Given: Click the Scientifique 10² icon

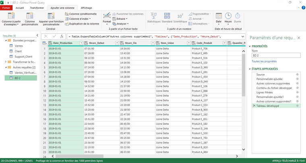Looking at the screenshot, I should (x=180, y=16).
